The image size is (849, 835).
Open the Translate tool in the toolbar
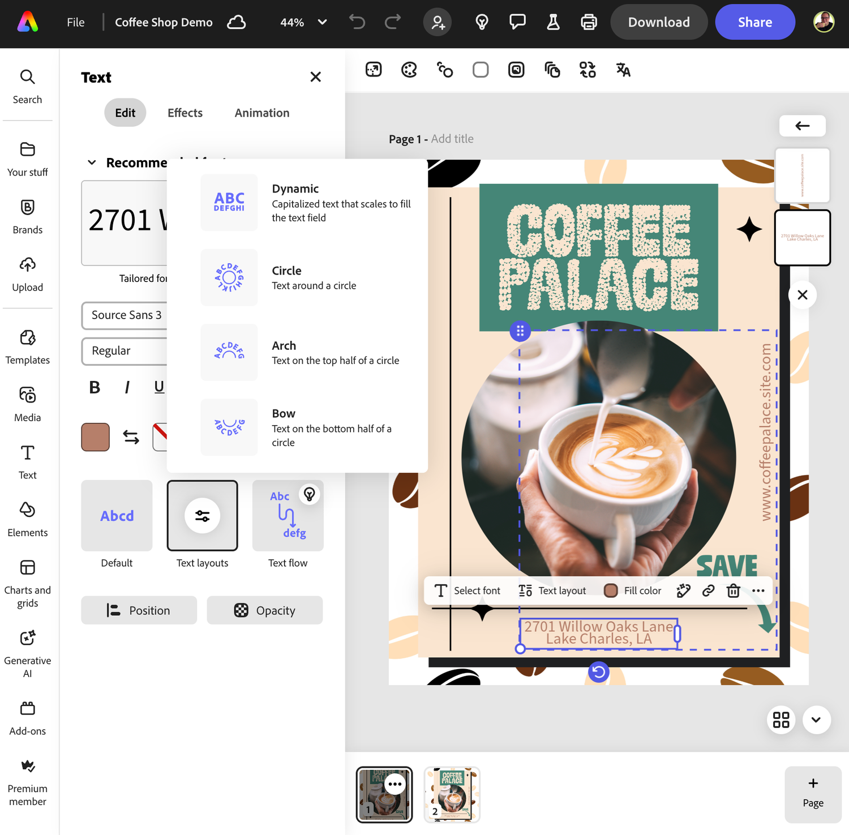click(x=623, y=70)
